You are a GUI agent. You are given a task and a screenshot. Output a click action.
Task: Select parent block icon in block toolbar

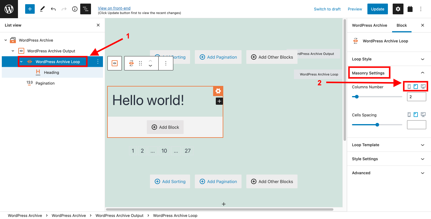click(115, 63)
